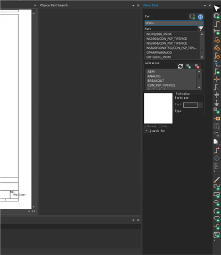This screenshot has width=221, height=255.
Task: Click place-part icon beside help button
Action: (192, 16)
